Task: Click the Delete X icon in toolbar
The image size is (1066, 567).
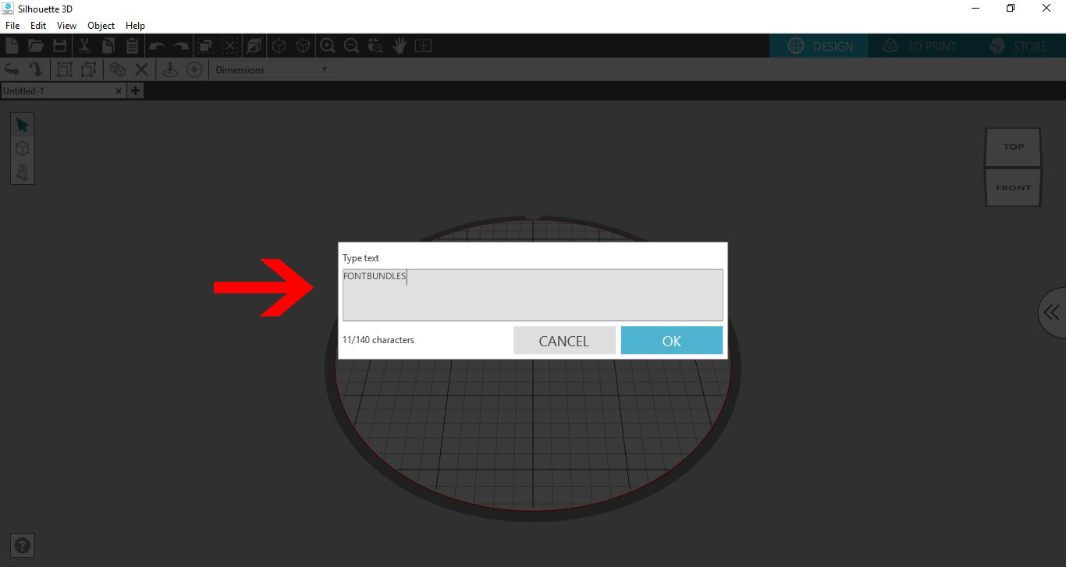Action: [x=141, y=69]
